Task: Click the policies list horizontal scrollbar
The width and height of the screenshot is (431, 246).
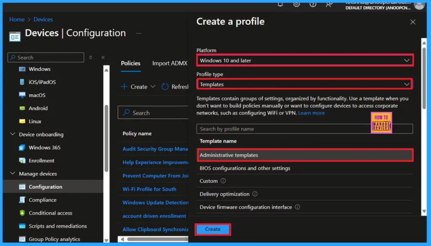Action: (x=158, y=239)
